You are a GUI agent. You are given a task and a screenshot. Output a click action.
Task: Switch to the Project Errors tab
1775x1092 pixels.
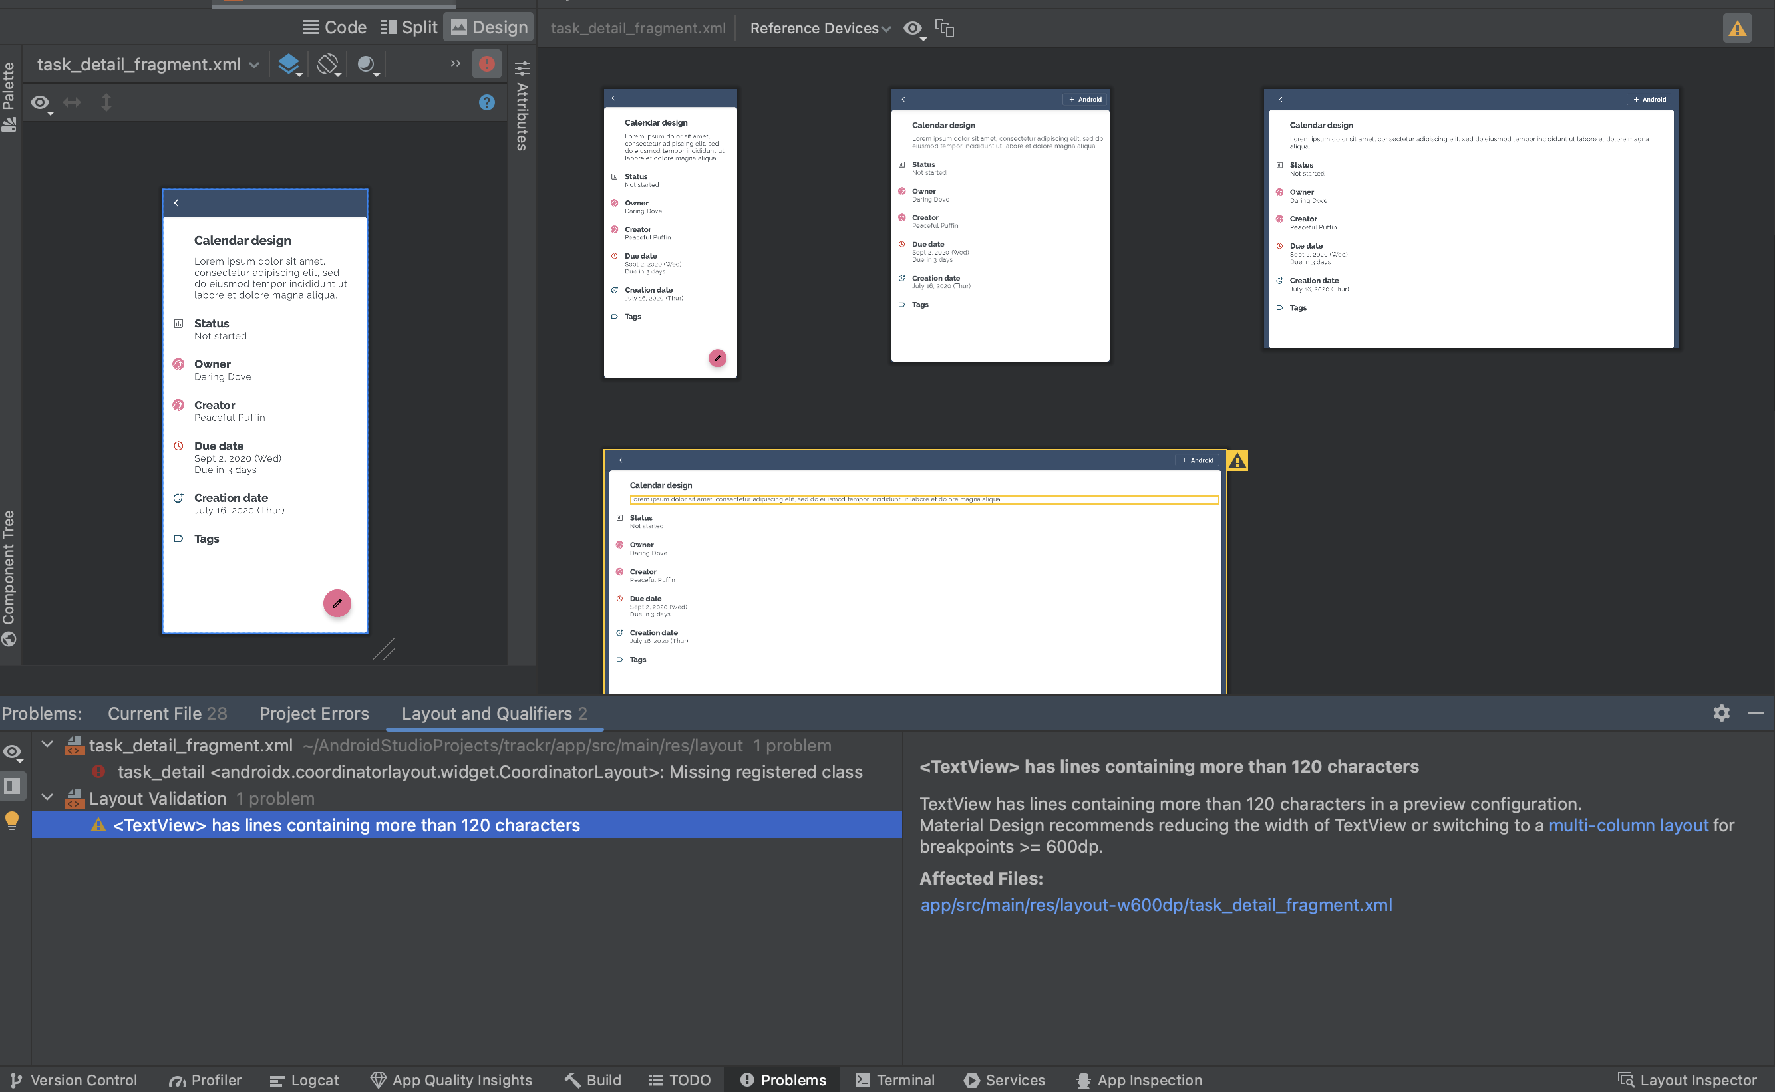pyautogui.click(x=313, y=712)
